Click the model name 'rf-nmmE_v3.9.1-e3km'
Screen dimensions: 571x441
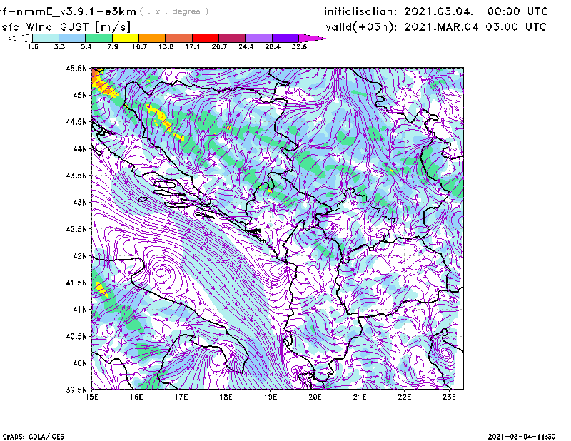pos(68,11)
